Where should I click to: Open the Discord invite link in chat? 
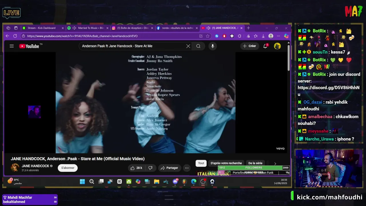point(328,91)
